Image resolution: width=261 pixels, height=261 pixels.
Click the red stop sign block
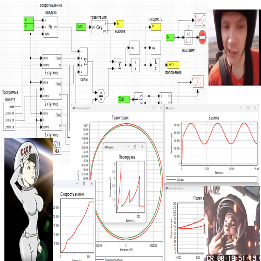point(202,37)
